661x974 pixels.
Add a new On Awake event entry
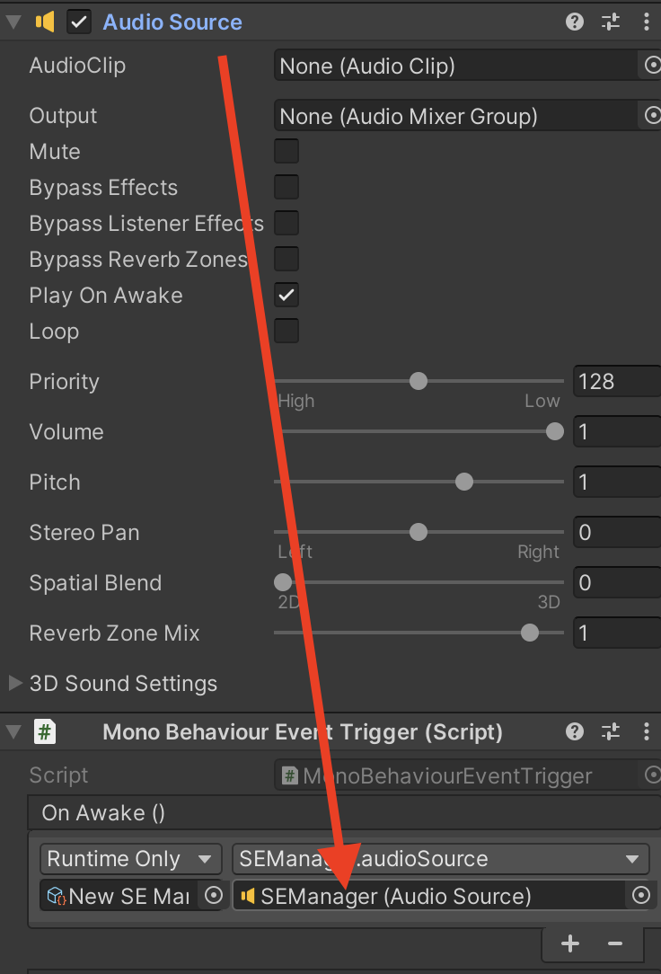click(x=569, y=944)
